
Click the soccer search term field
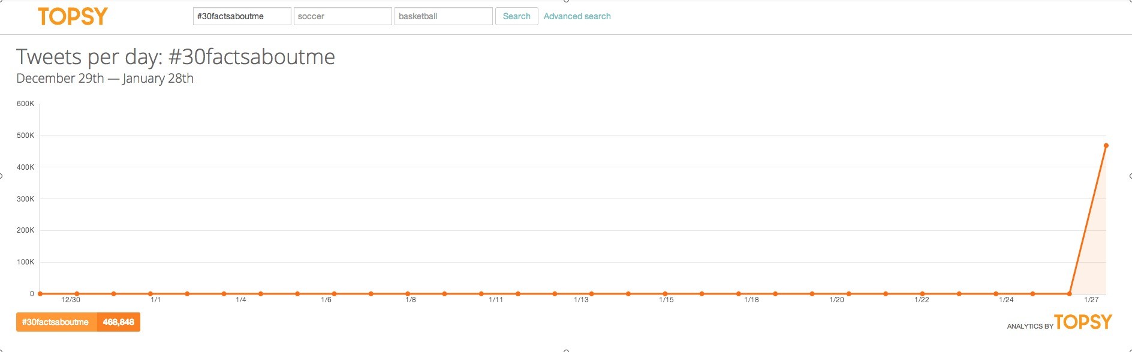(343, 16)
